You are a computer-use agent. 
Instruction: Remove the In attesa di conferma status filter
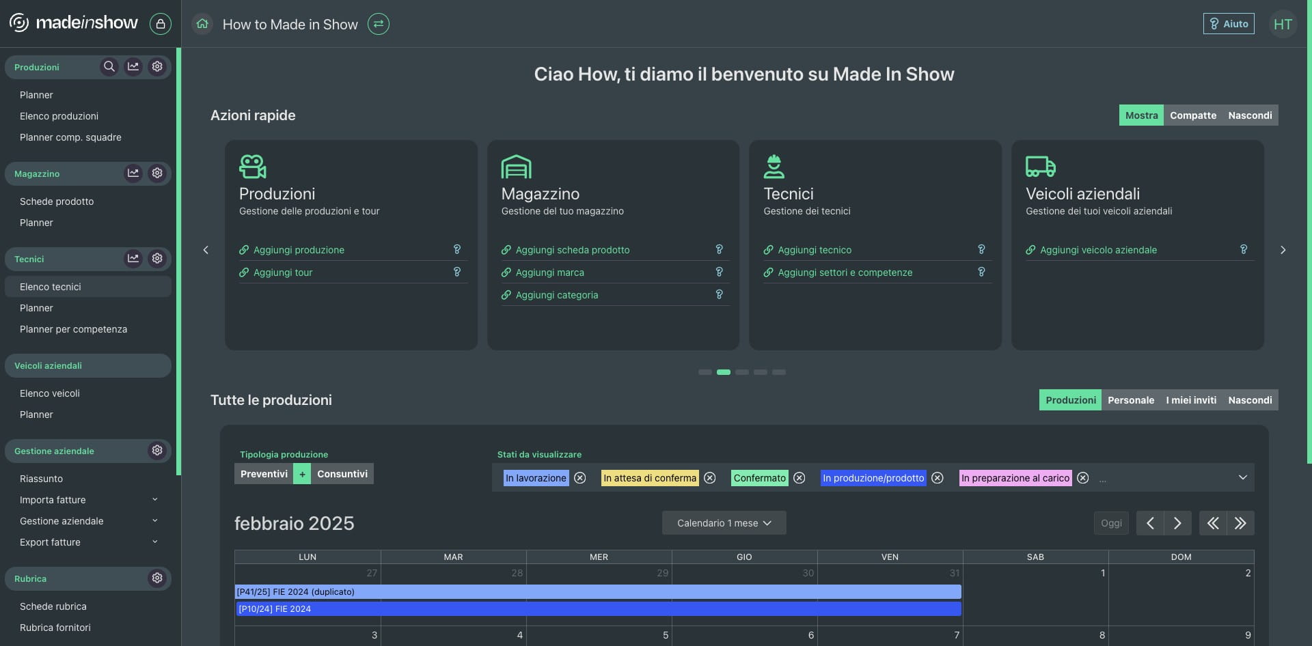click(x=710, y=478)
